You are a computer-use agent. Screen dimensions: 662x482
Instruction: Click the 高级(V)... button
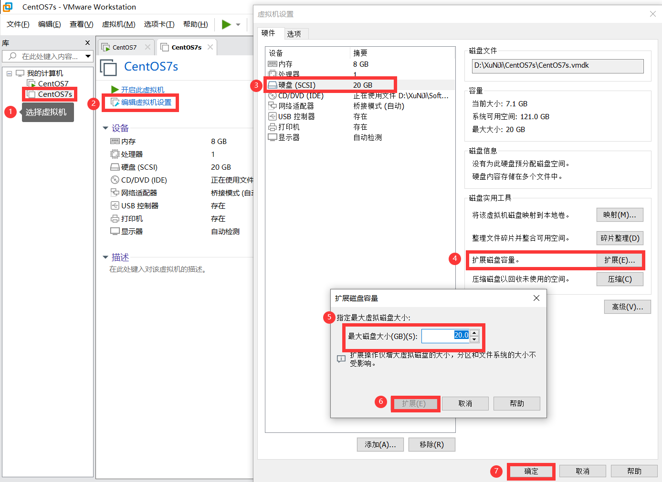(x=627, y=307)
